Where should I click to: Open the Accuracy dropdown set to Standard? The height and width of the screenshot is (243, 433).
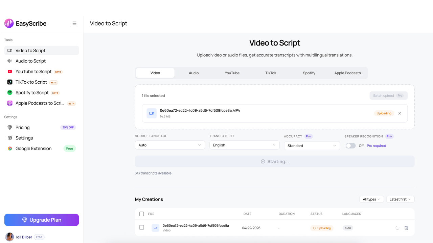(x=312, y=145)
